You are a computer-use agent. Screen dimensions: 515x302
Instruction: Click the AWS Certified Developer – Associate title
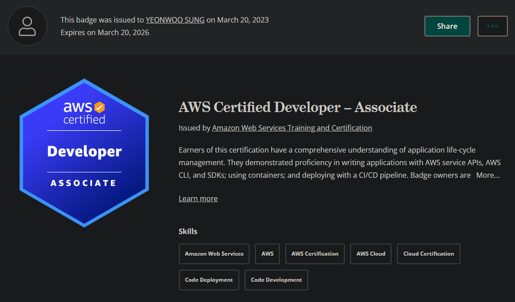point(297,107)
